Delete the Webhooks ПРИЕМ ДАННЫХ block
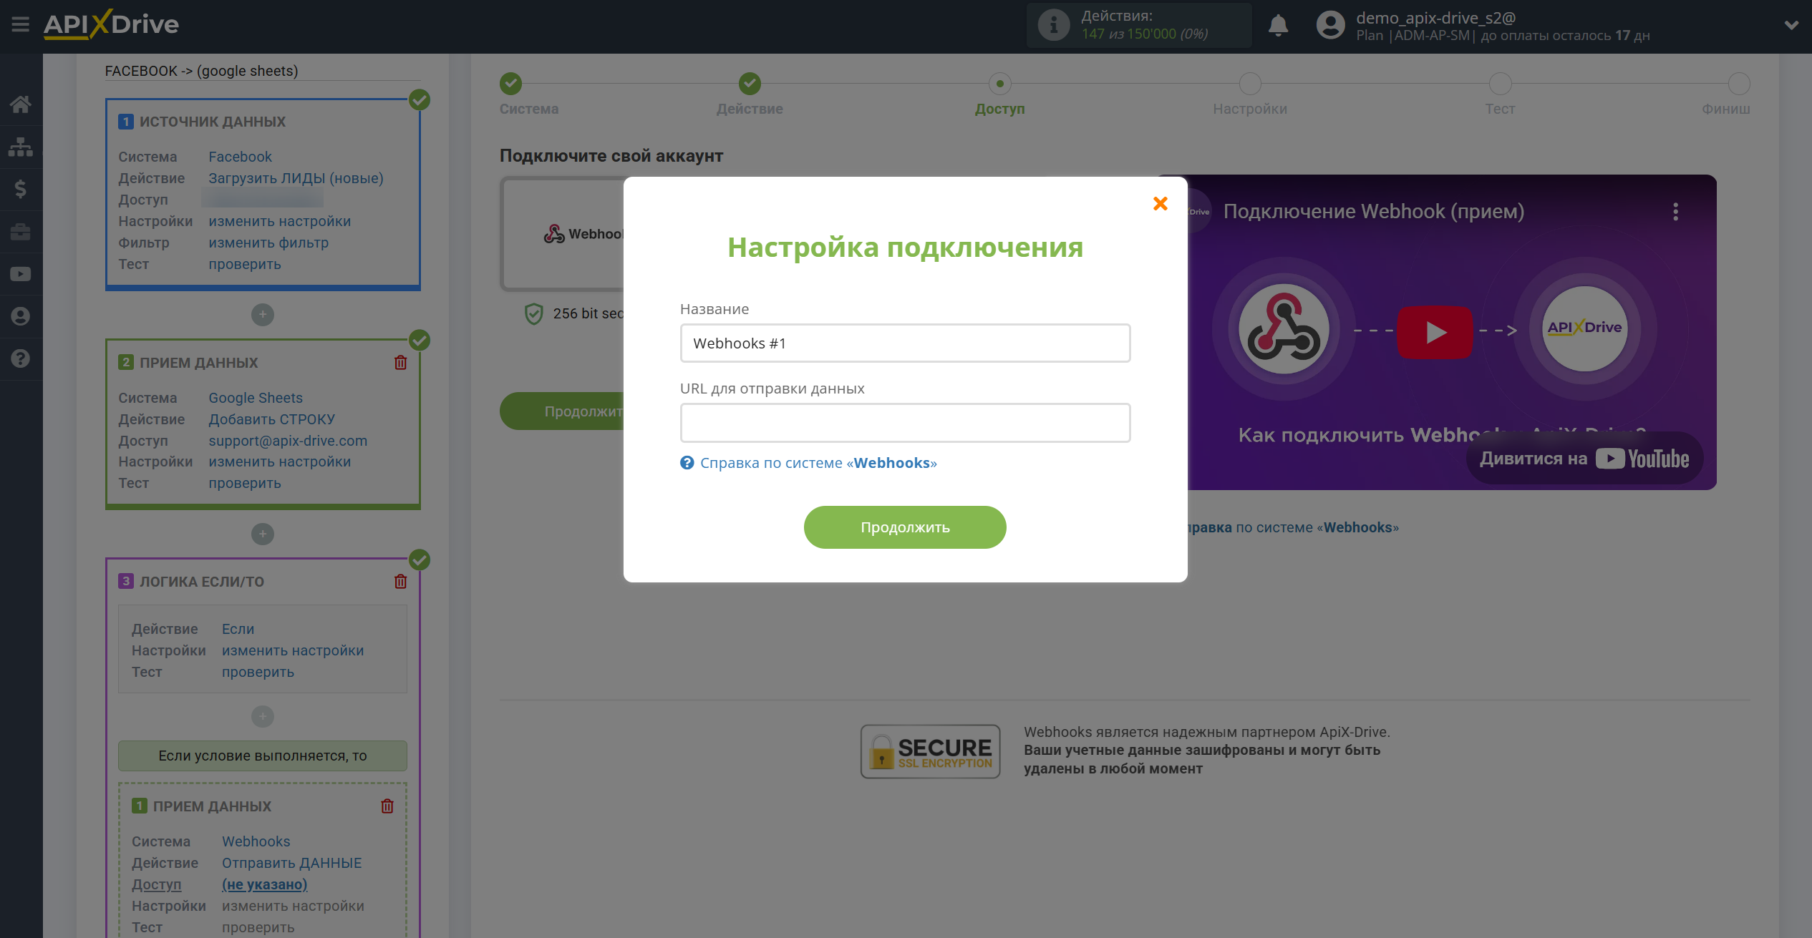Screen dimensions: 1812x938 click(x=387, y=806)
